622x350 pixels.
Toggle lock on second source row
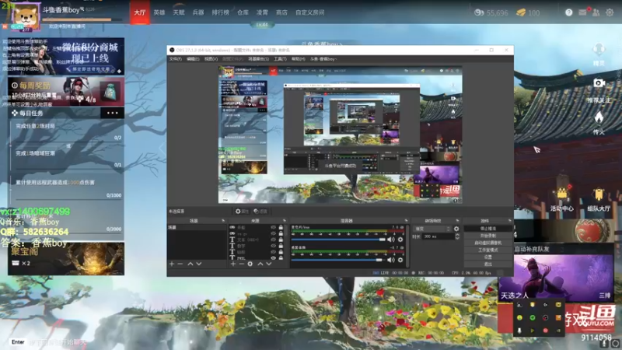[x=281, y=233]
